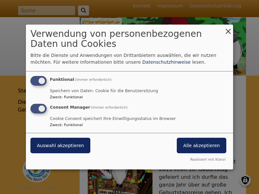Click the magnifying glass search button
The height and width of the screenshot is (194, 259).
click(84, 11)
